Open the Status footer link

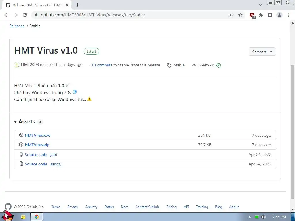click(x=109, y=207)
